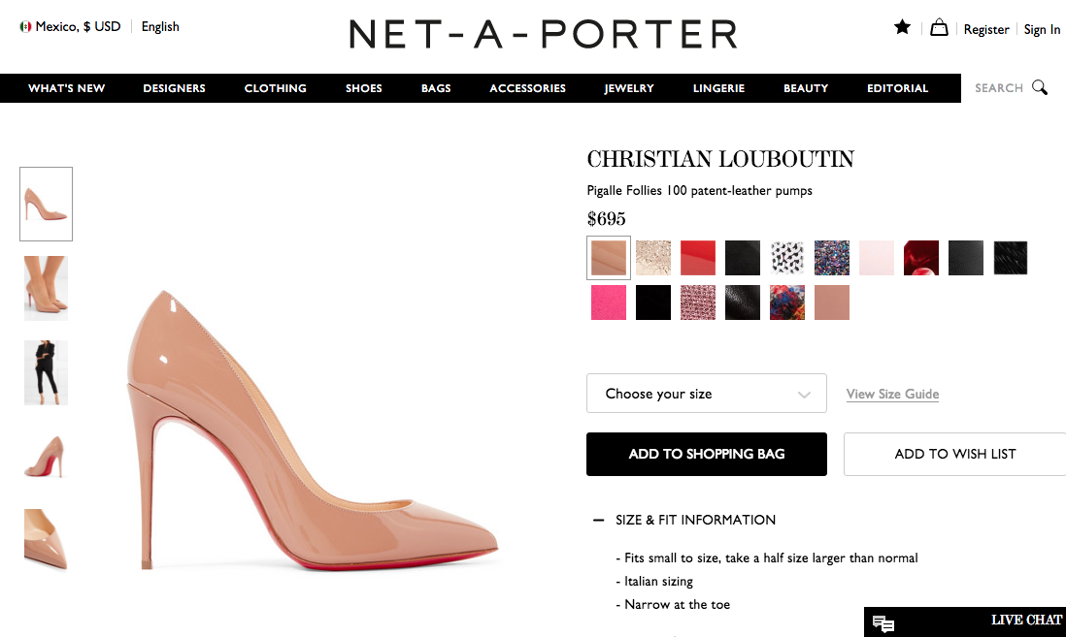Click the Mexico flag icon
Image resolution: width=1066 pixels, height=637 pixels.
[x=25, y=27]
